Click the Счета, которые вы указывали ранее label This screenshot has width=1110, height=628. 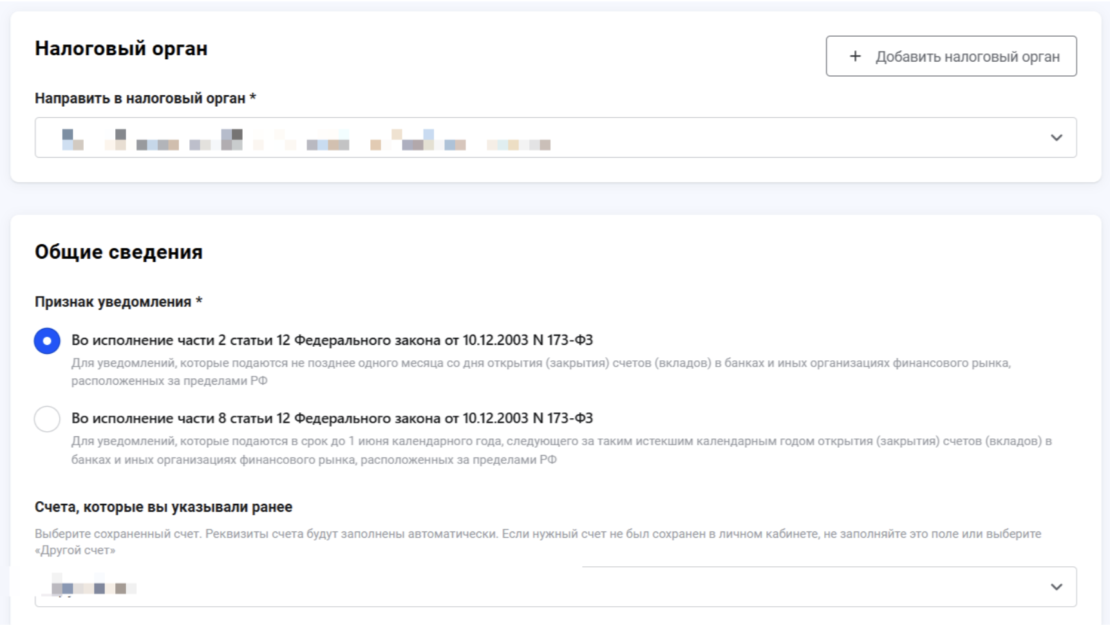tap(164, 508)
